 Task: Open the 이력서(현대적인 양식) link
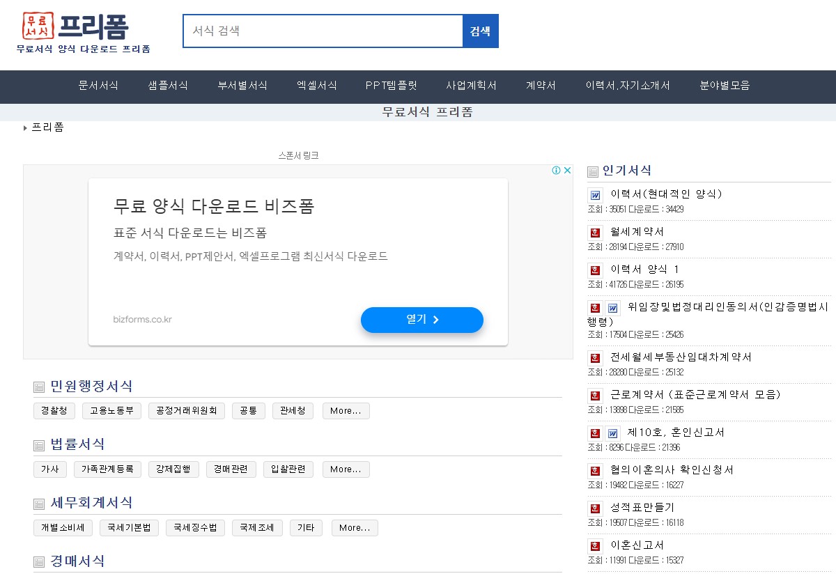666,194
